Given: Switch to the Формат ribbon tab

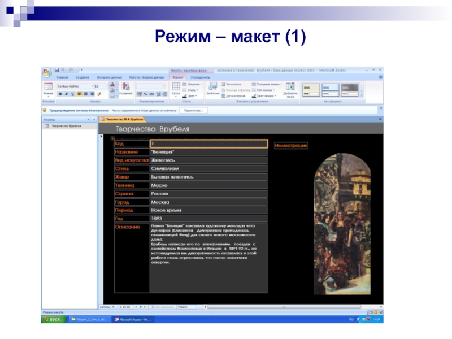Looking at the screenshot, I should [177, 77].
